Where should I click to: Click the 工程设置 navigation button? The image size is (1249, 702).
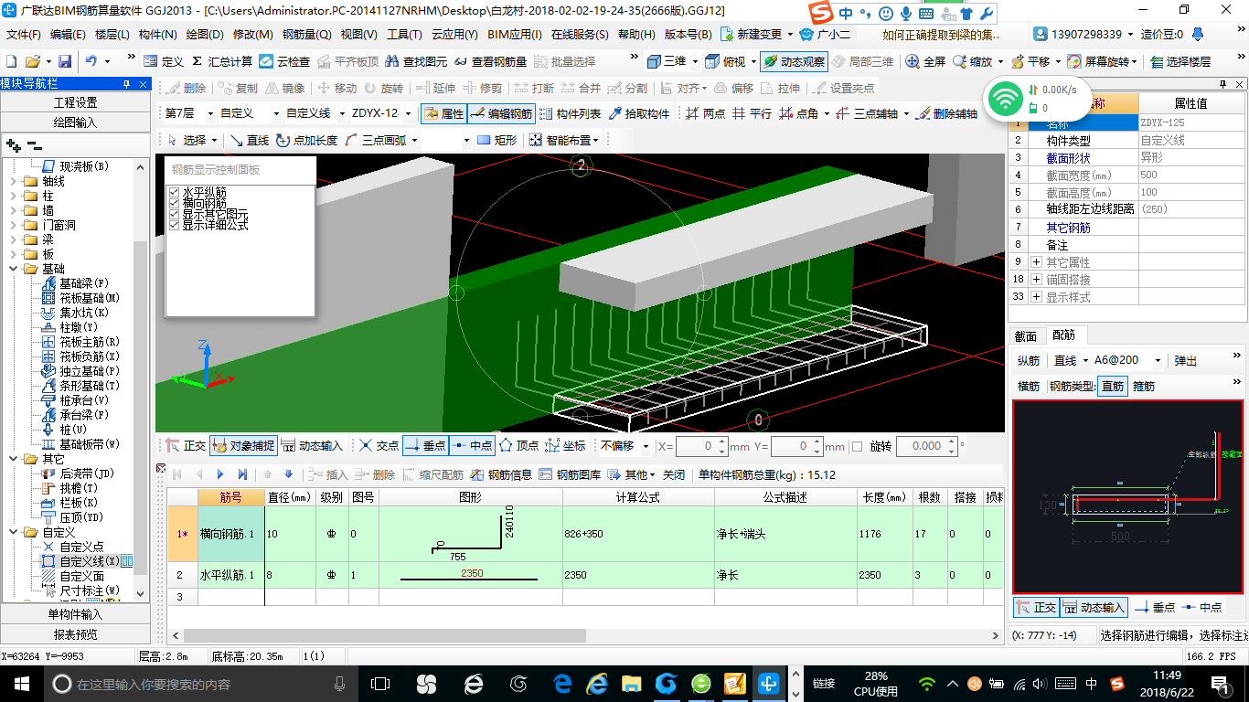(75, 102)
